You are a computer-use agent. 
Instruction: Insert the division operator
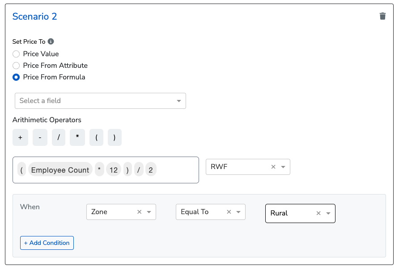[x=59, y=138]
